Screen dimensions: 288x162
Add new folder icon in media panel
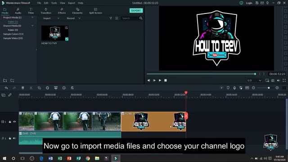(x=5, y=81)
